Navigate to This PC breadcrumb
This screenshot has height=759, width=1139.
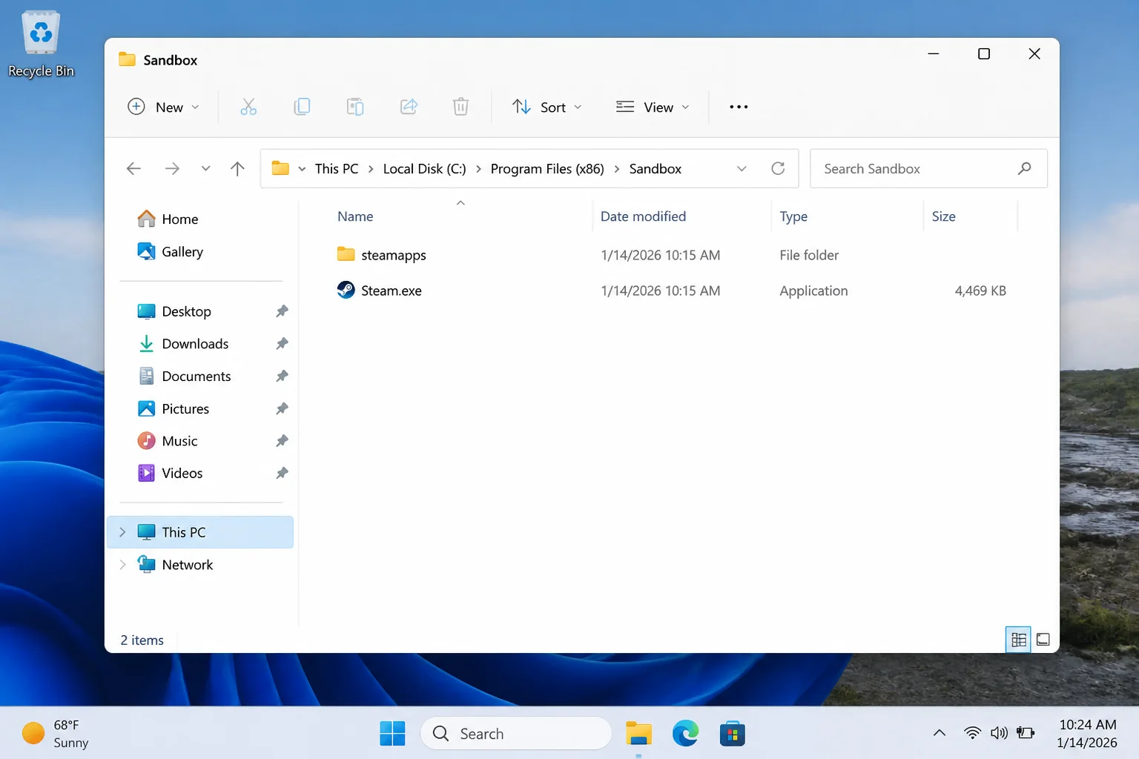pyautogui.click(x=337, y=169)
